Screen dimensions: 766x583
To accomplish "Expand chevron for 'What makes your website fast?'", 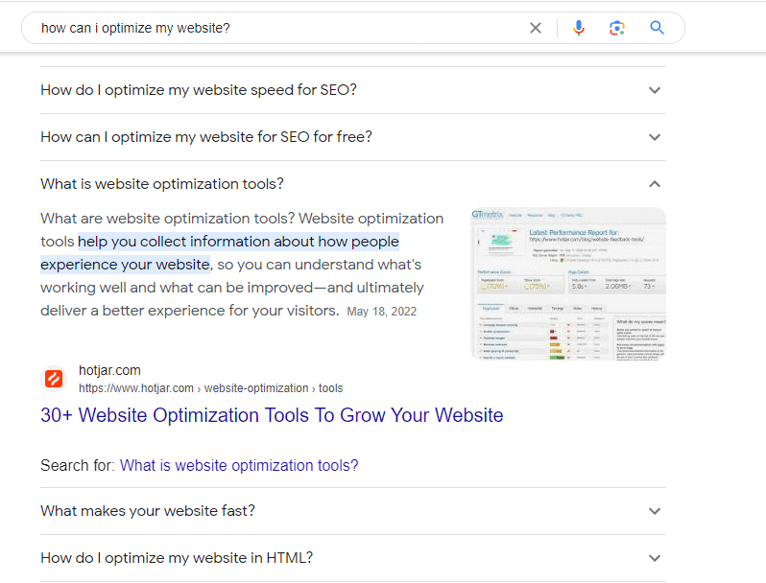I will point(655,511).
